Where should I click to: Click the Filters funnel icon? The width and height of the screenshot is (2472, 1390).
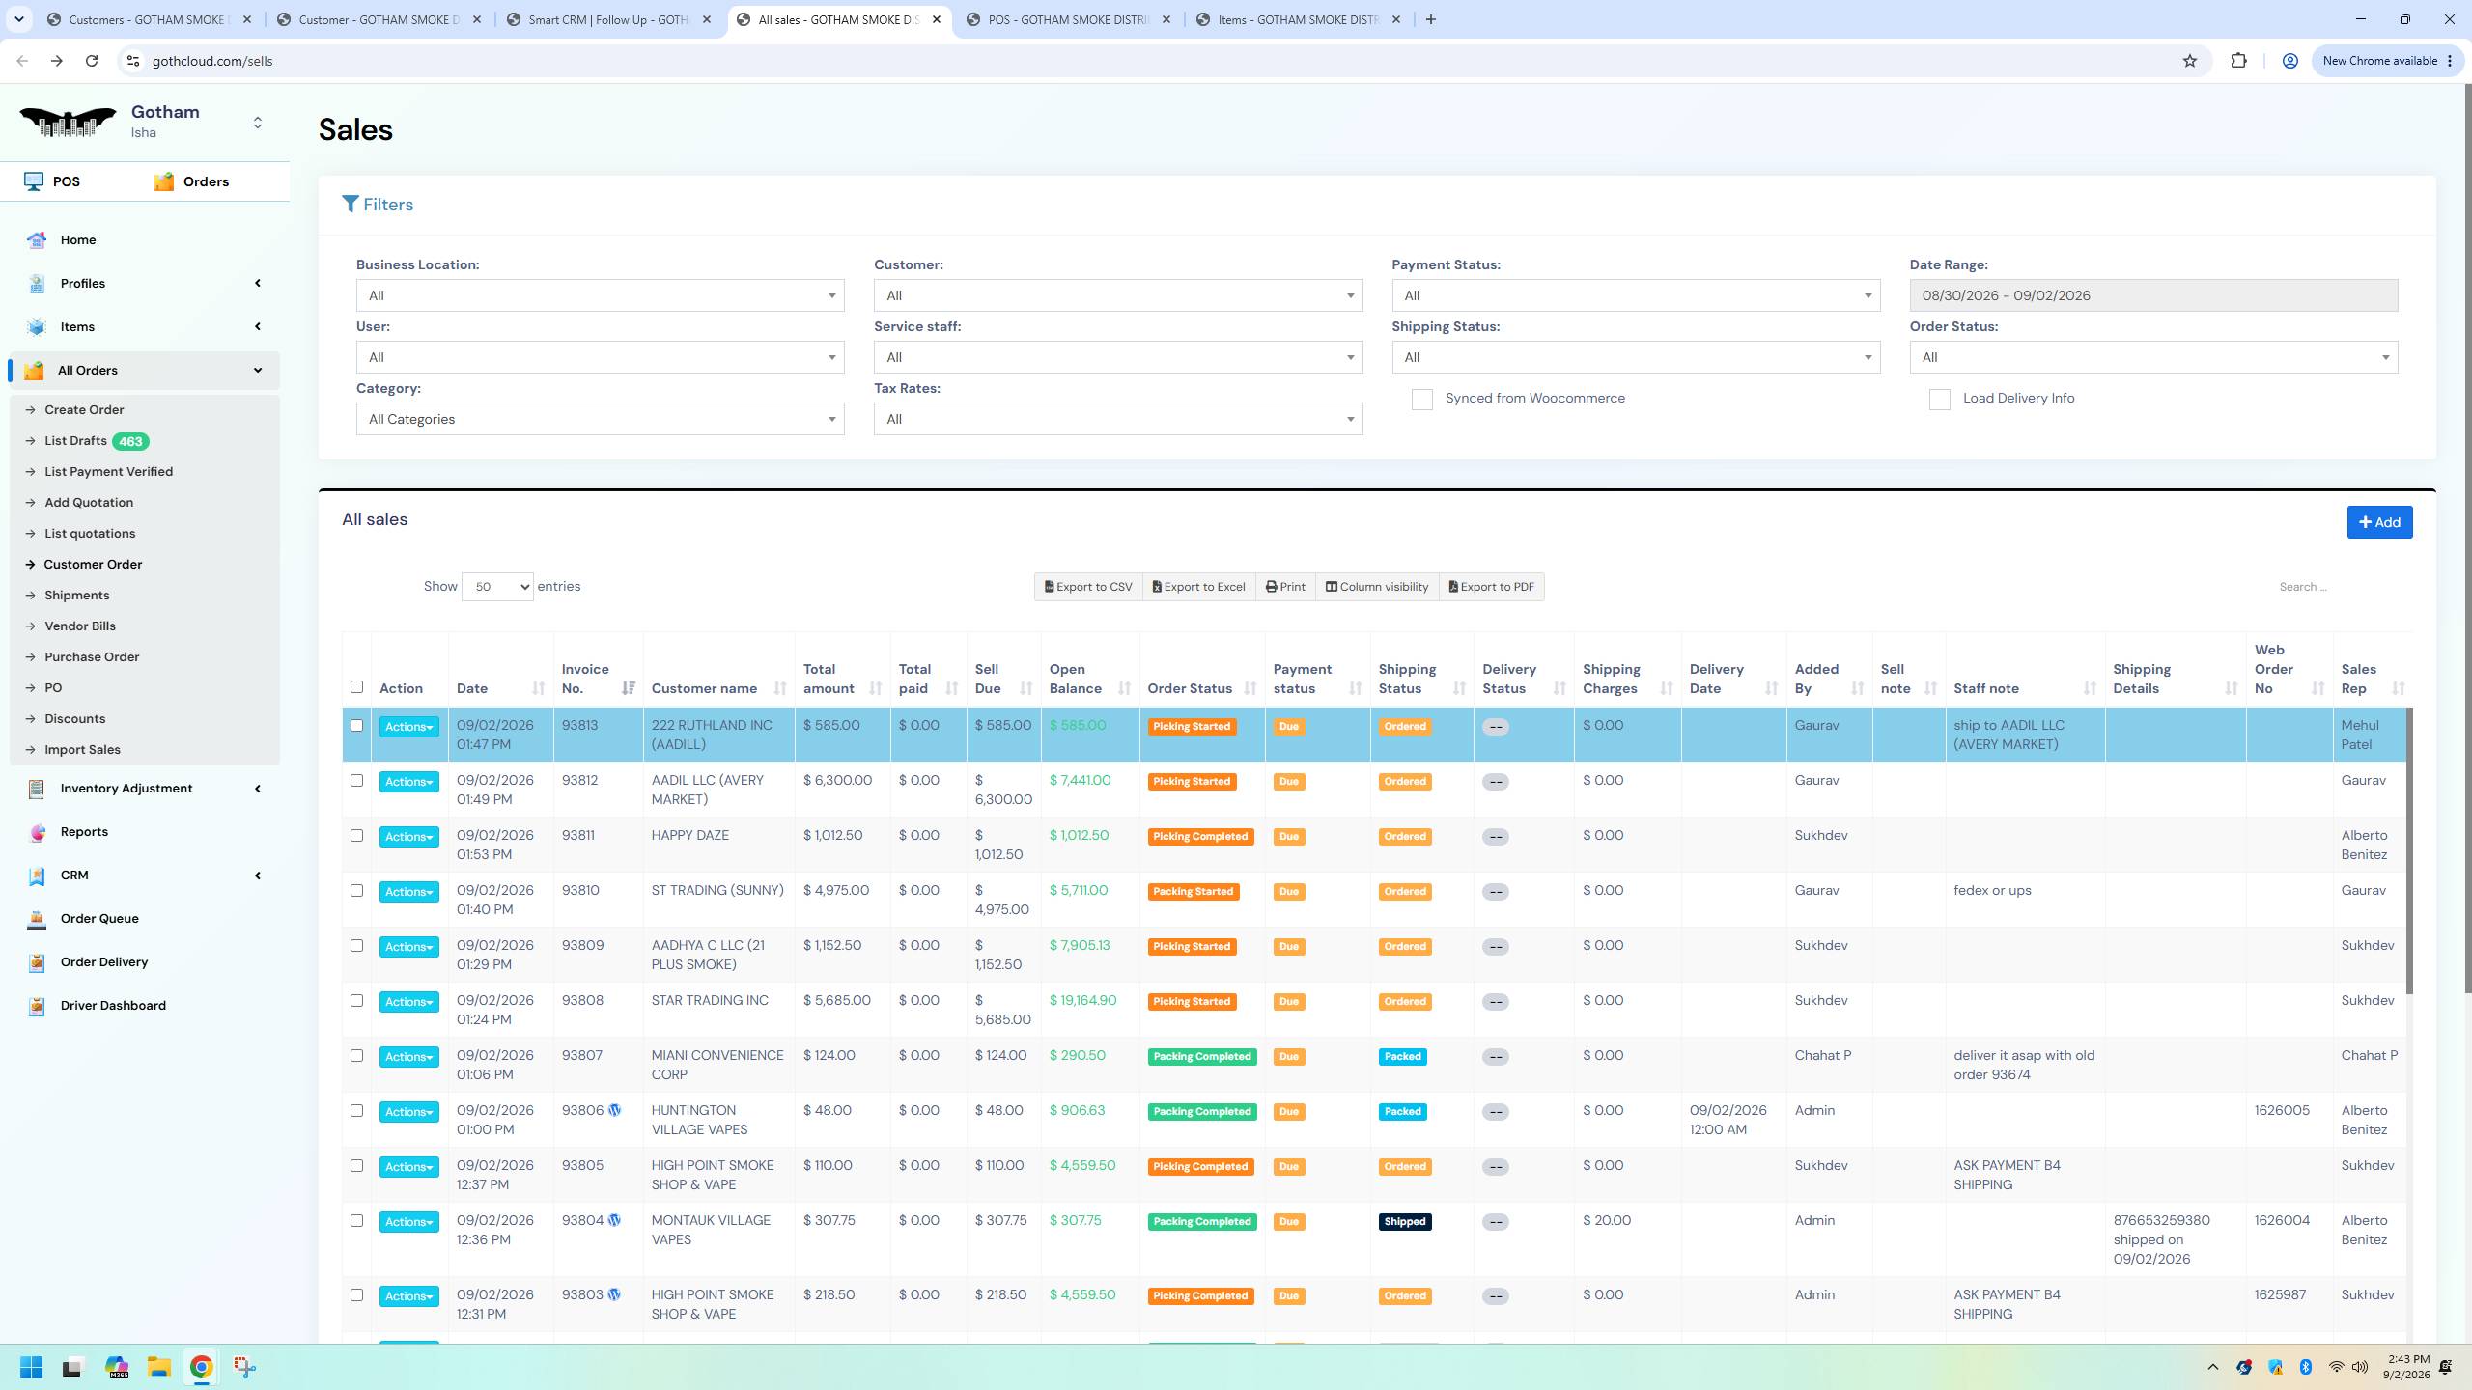[351, 205]
